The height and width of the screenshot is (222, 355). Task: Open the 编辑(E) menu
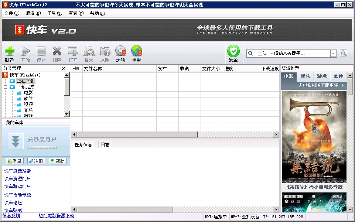tap(33, 13)
